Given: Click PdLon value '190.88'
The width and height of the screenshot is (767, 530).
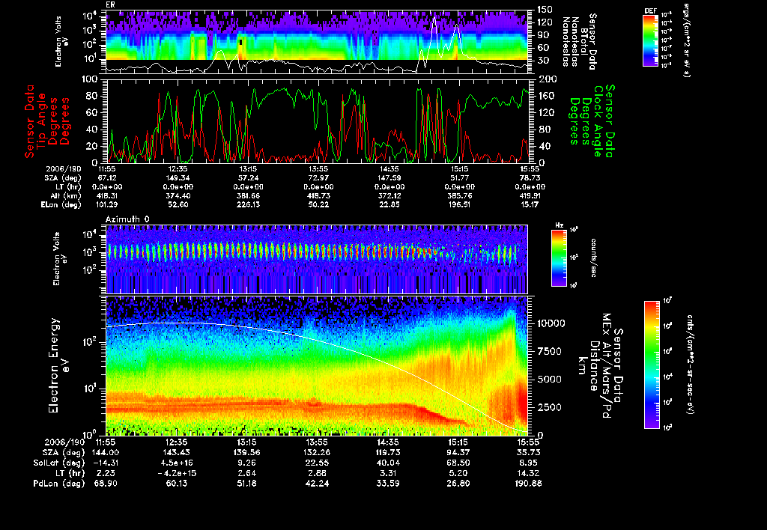Looking at the screenshot, I should pos(529,483).
